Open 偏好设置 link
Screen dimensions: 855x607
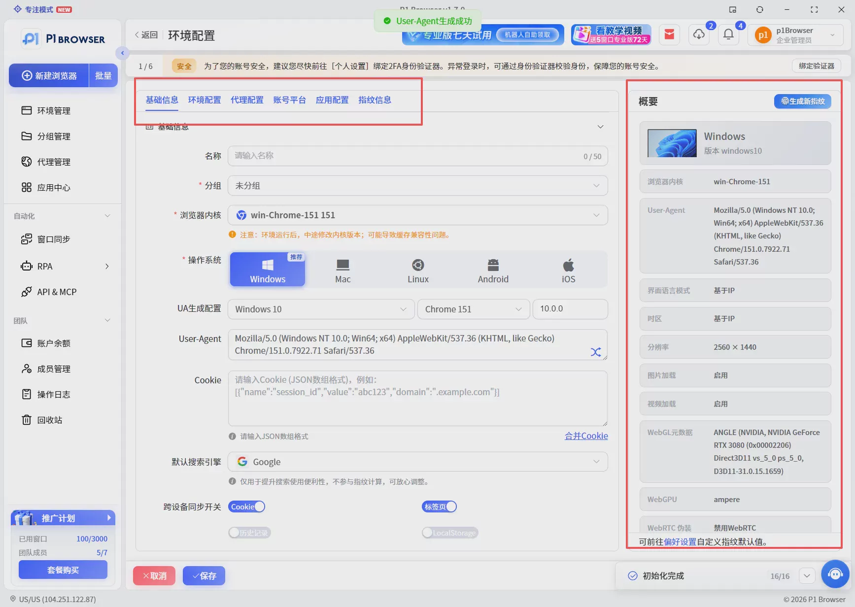(x=680, y=541)
